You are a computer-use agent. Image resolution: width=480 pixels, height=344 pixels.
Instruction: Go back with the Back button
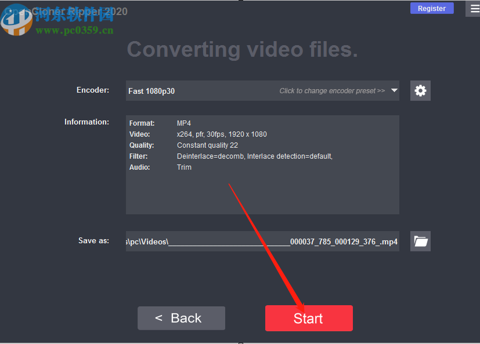point(181,318)
